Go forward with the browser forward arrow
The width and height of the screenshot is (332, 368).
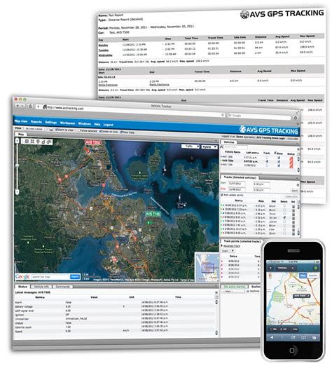pos(22,106)
